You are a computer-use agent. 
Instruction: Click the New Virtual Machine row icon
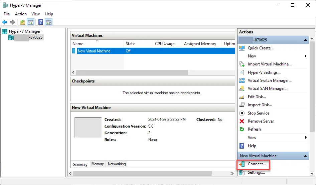[x=73, y=51]
